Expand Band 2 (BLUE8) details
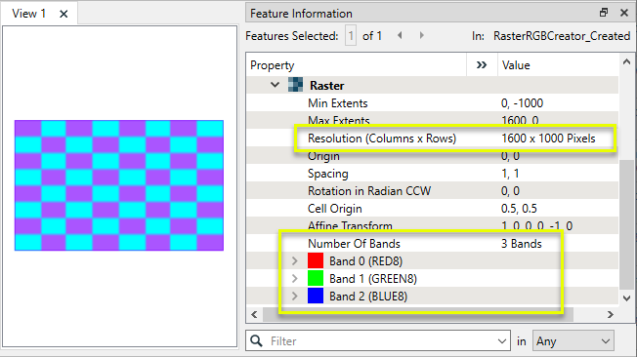This screenshot has height=357, width=637. 295,297
